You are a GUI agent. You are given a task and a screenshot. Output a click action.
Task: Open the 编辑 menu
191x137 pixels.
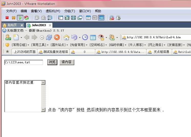[24, 11]
